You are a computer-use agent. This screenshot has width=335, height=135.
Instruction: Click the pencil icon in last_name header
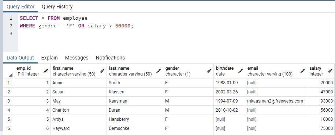(x=159, y=71)
